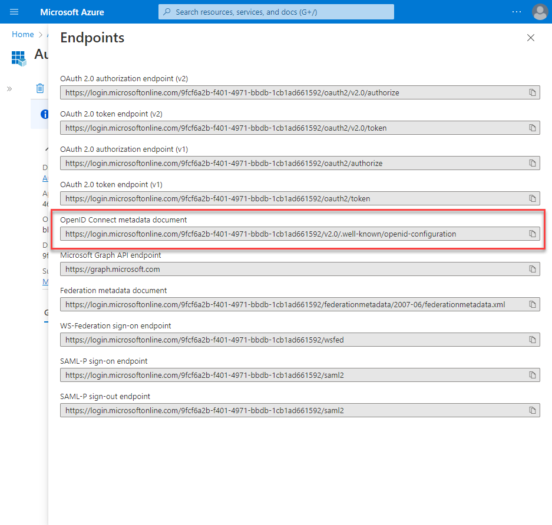Copy OAuth 2.0 authorization endpoint (v2) URL
Image resolution: width=552 pixels, height=525 pixels.
pyautogui.click(x=533, y=92)
